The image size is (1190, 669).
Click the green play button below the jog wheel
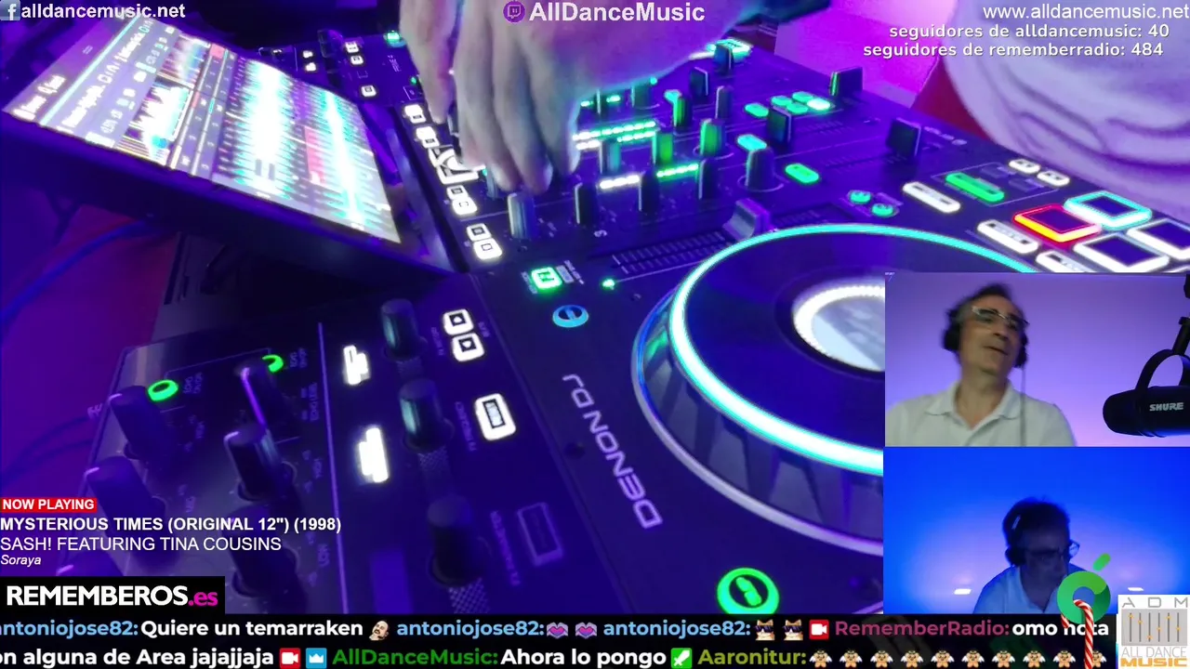747,591
